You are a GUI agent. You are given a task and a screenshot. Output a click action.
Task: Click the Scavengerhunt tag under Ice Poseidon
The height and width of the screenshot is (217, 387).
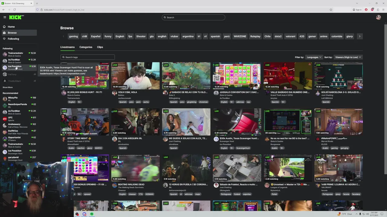[x=243, y=148]
